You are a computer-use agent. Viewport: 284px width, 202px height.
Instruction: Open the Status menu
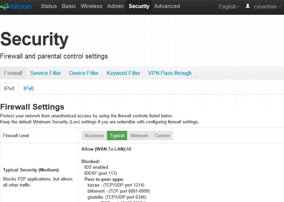click(49, 6)
